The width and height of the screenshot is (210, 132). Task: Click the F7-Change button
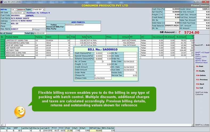point(36,30)
